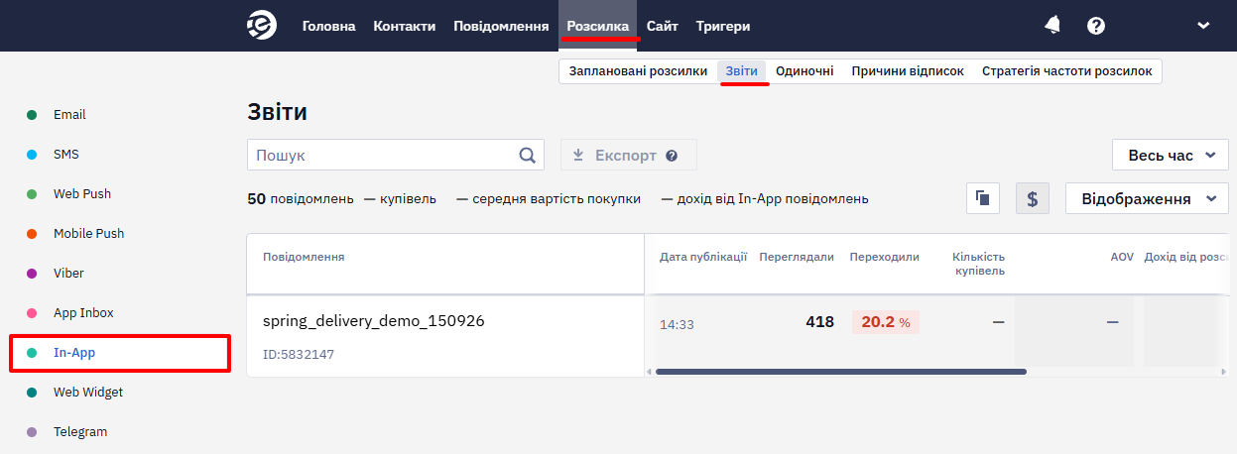Open the Повідомлення menu
Image resolution: width=1237 pixels, height=454 pixels.
501,26
